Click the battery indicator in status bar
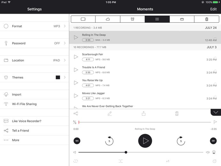Image resolution: width=221 pixels, height=166 pixels. 215,2
